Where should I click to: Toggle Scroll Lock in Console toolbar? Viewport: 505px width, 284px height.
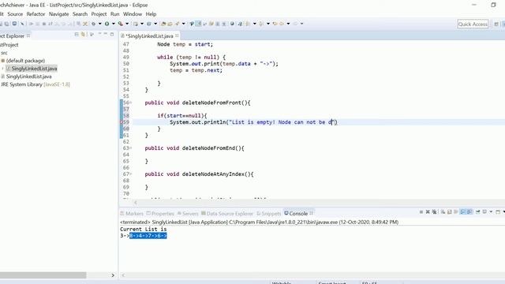tap(449, 212)
